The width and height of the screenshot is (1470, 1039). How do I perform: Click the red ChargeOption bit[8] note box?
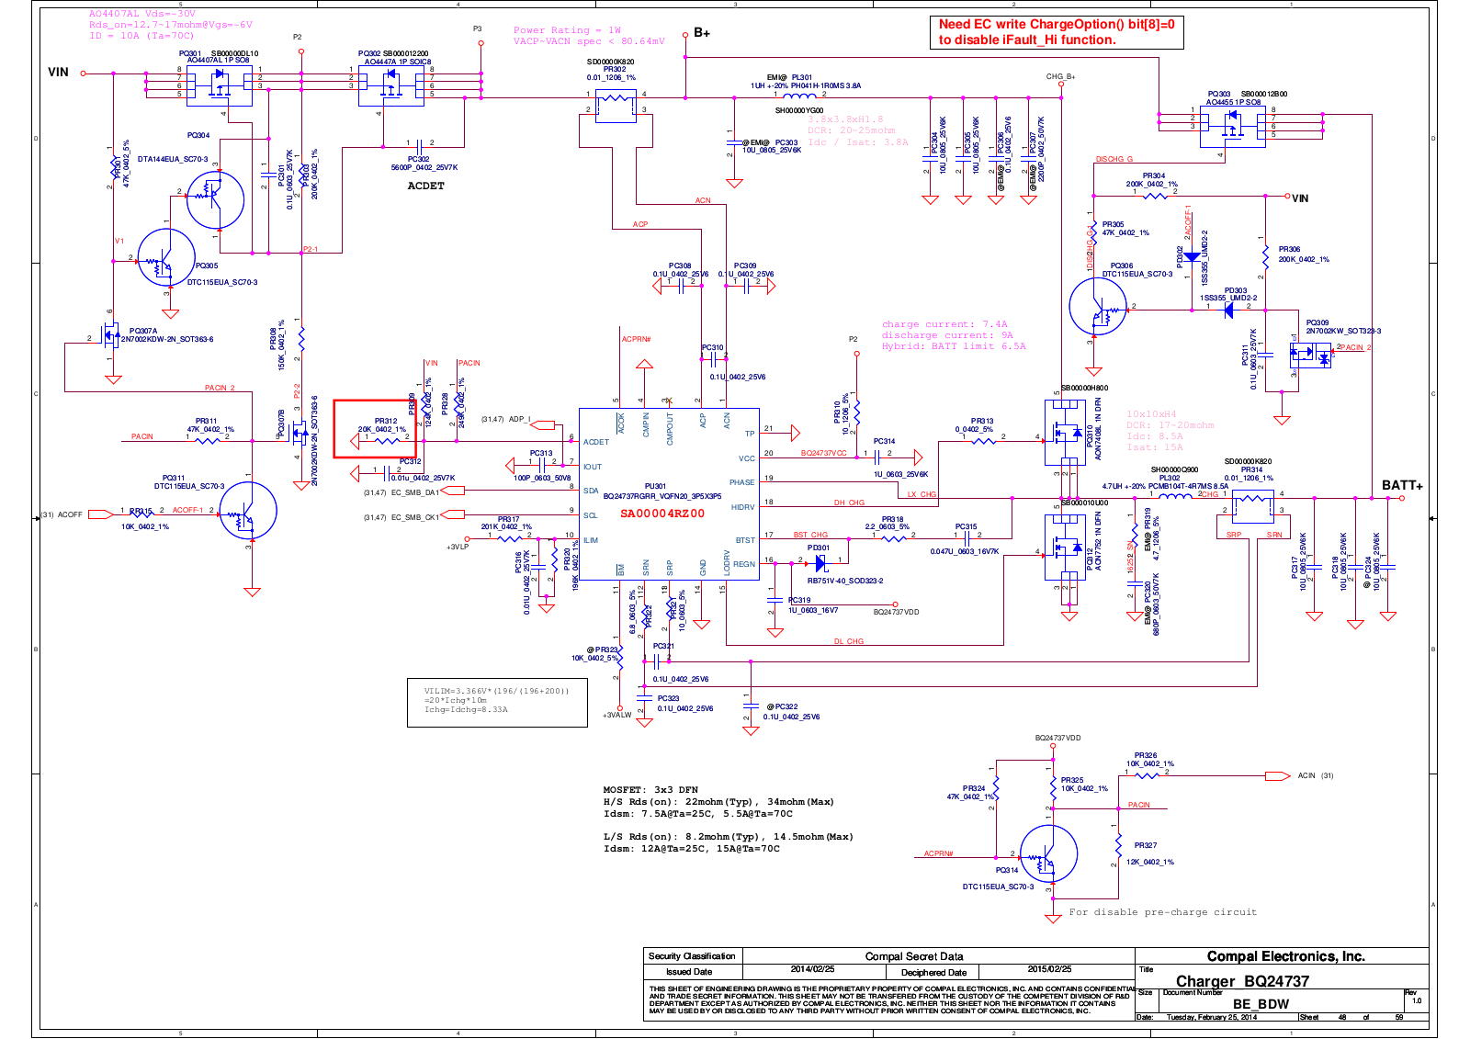coord(1057,32)
